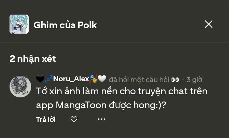Click the theater masks emoji after Noru_Alex
Screen dimensions: 229x138
93,79
